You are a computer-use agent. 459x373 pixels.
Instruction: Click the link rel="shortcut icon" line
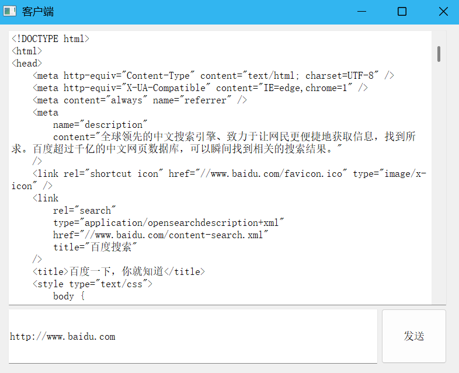(229, 174)
